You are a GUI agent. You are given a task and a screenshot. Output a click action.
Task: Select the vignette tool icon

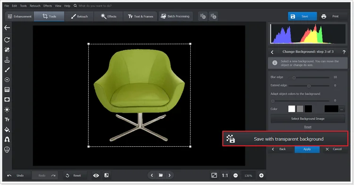7,100
